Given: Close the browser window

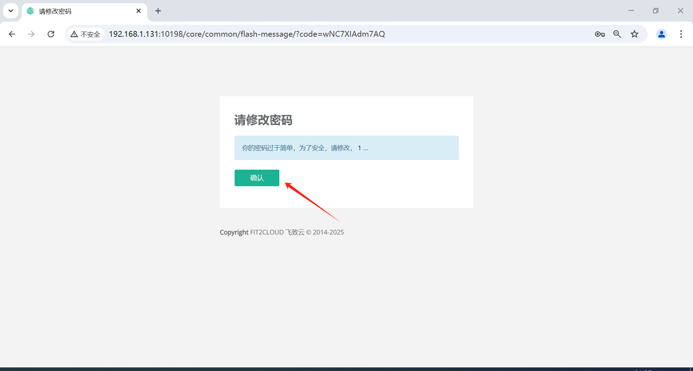Looking at the screenshot, I should (680, 11).
